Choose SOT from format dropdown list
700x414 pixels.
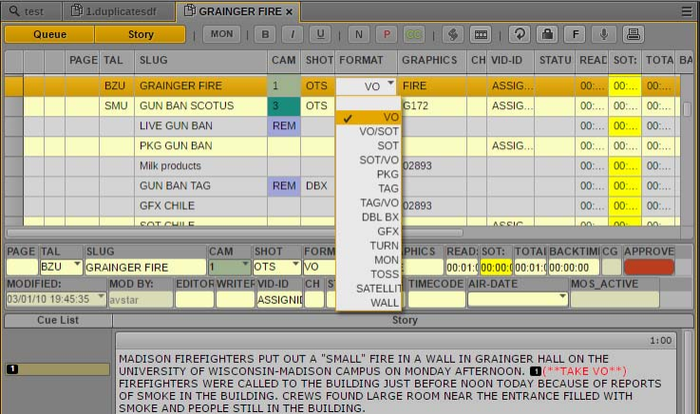click(369, 145)
